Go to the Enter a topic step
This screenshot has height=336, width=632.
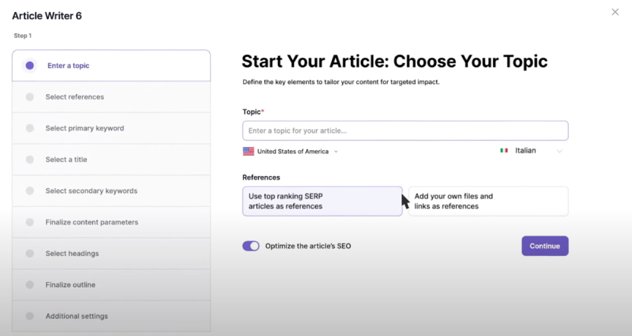(111, 66)
